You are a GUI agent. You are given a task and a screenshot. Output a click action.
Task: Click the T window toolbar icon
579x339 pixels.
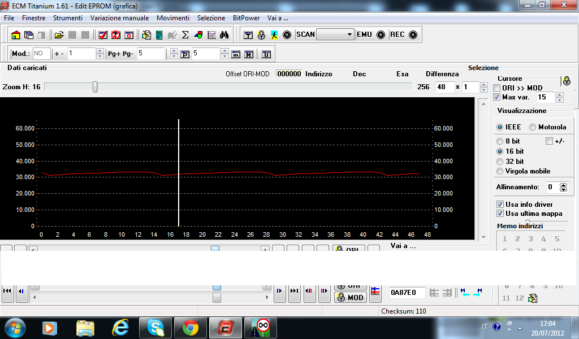248,35
